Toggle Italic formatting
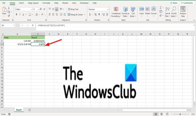Viewport: 196px width, 116px height. [x=20, y=15]
